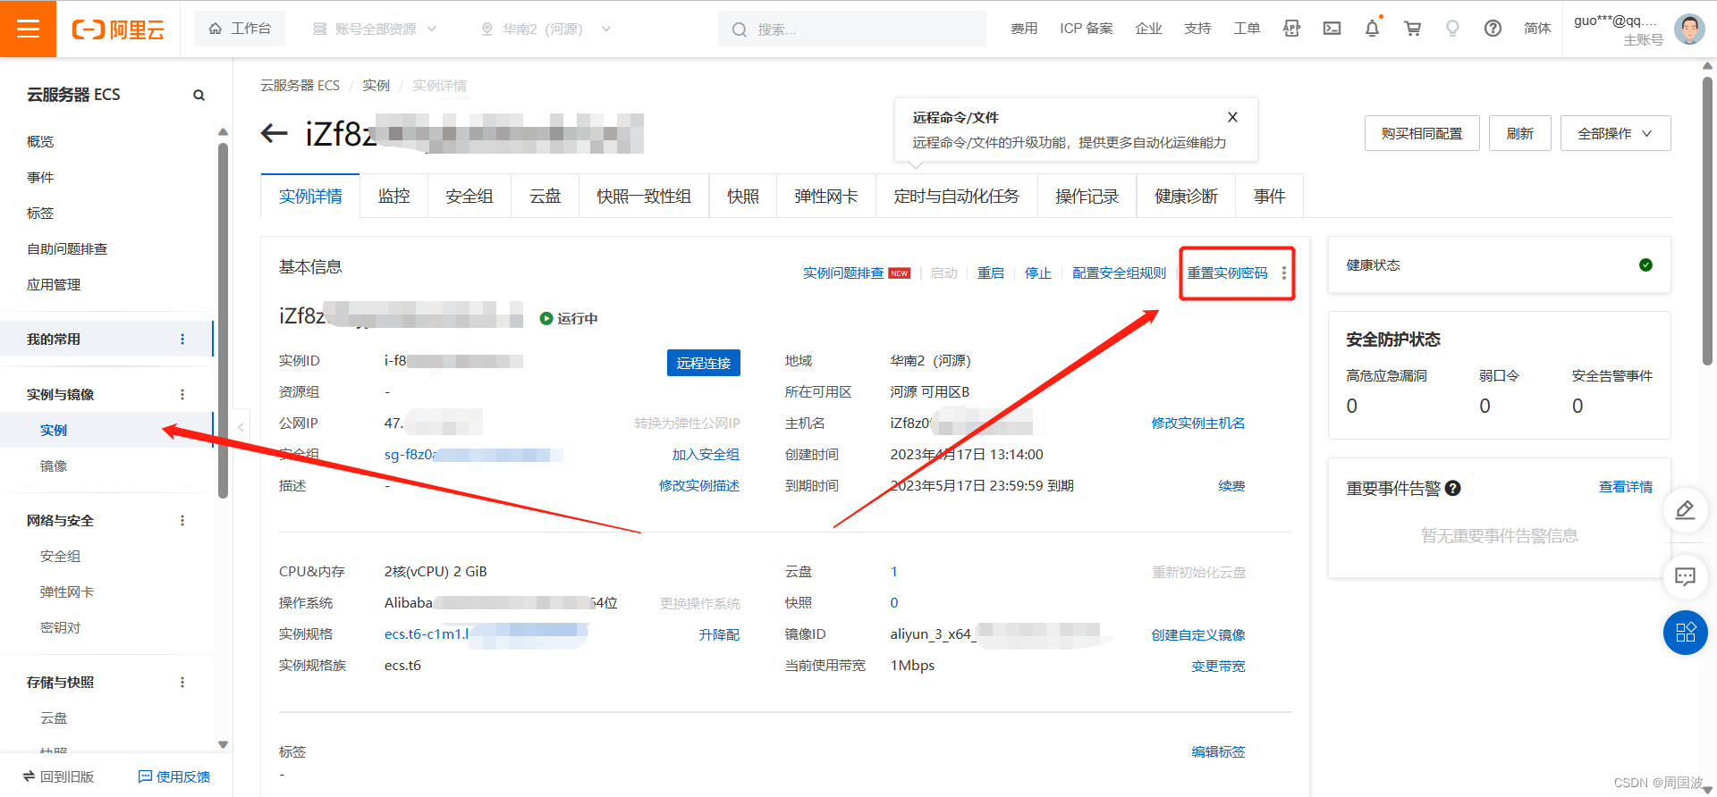Select 实例 in the sidebar
Image resolution: width=1717 pixels, height=797 pixels.
pyautogui.click(x=54, y=430)
